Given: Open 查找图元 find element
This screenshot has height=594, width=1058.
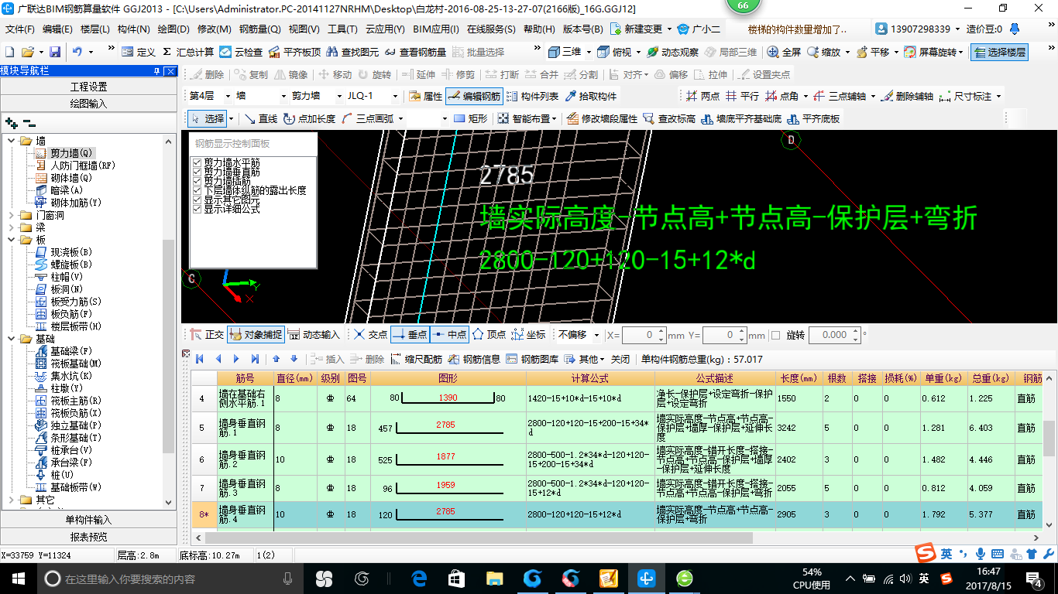Looking at the screenshot, I should click(353, 52).
